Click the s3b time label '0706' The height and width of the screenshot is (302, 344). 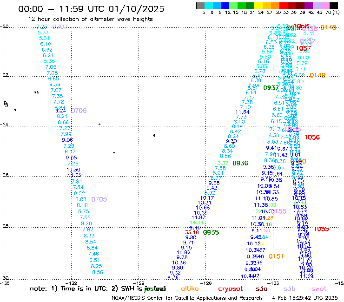(x=79, y=111)
